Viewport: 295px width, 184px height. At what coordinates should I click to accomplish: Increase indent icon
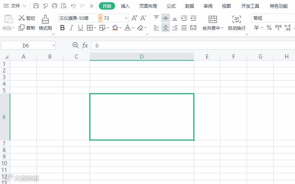pyautogui.click(x=193, y=18)
